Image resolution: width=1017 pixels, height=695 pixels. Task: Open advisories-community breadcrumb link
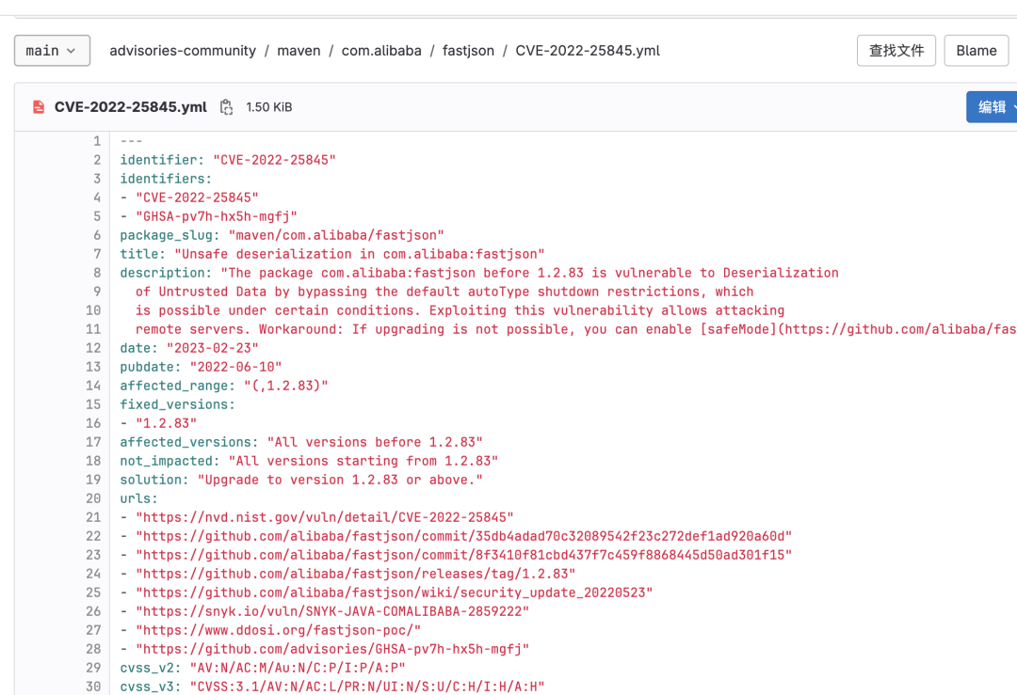tap(183, 51)
